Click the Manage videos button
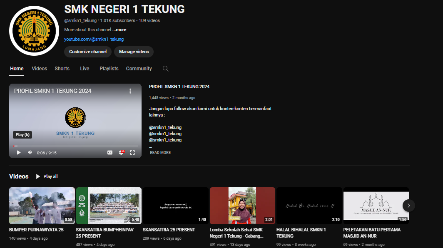The width and height of the screenshot is (443, 248). pos(134,52)
